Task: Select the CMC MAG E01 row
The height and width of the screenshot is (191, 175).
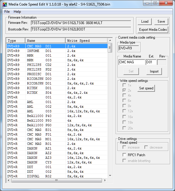Action: (x=57, y=130)
